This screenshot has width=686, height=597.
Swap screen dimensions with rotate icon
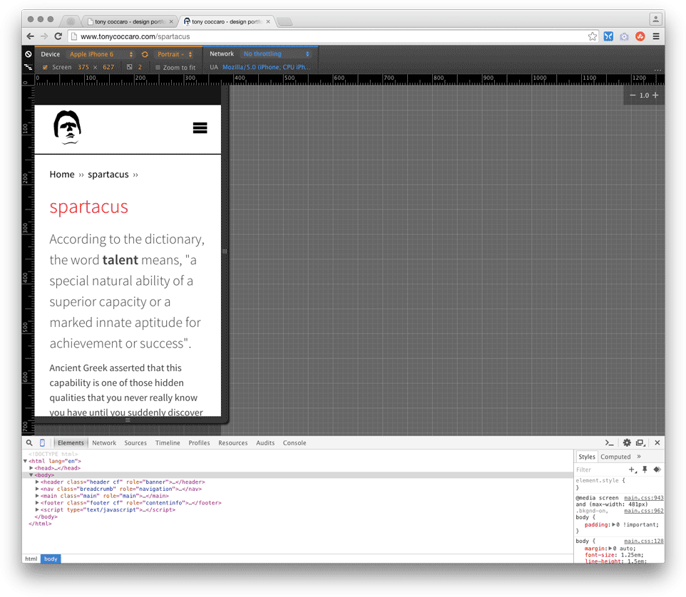[145, 54]
